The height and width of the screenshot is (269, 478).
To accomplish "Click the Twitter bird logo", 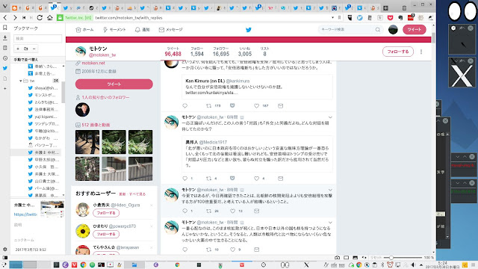I will [249, 30].
